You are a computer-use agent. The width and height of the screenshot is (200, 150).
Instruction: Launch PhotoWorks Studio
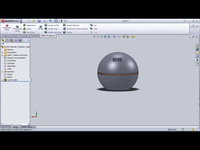[x=17, y=29]
